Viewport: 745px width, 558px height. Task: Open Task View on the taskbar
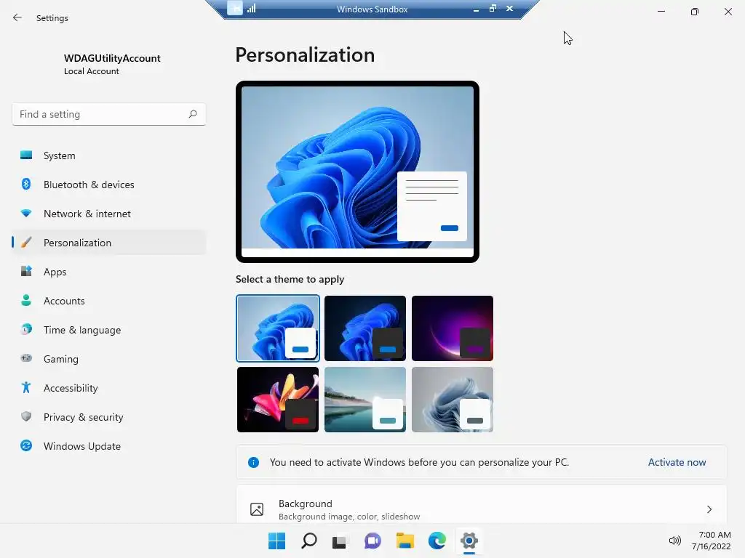[x=340, y=541]
